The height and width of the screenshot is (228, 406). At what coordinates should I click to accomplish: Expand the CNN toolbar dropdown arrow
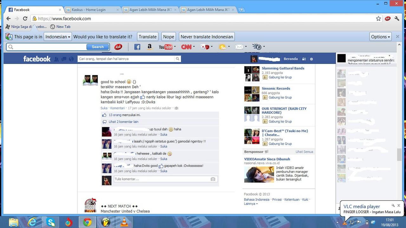[x=193, y=47]
